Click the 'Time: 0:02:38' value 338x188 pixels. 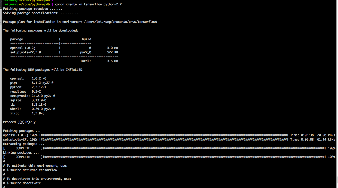pyautogui.click(x=302, y=135)
